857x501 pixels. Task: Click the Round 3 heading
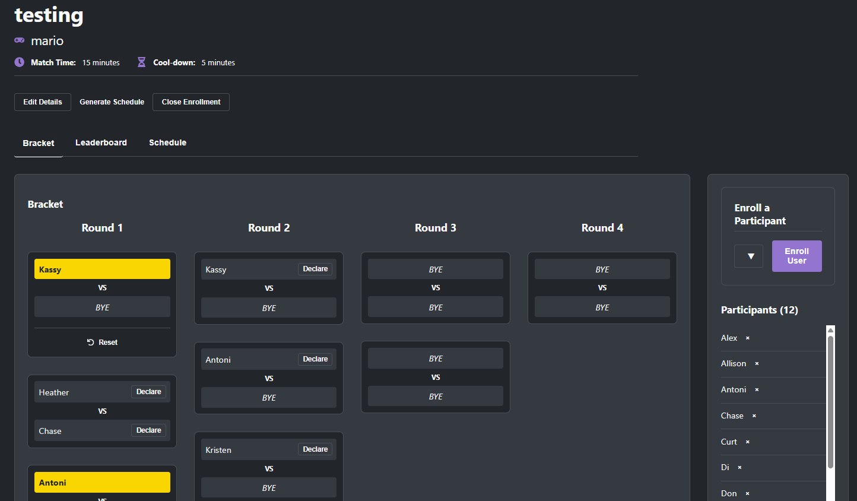point(436,228)
